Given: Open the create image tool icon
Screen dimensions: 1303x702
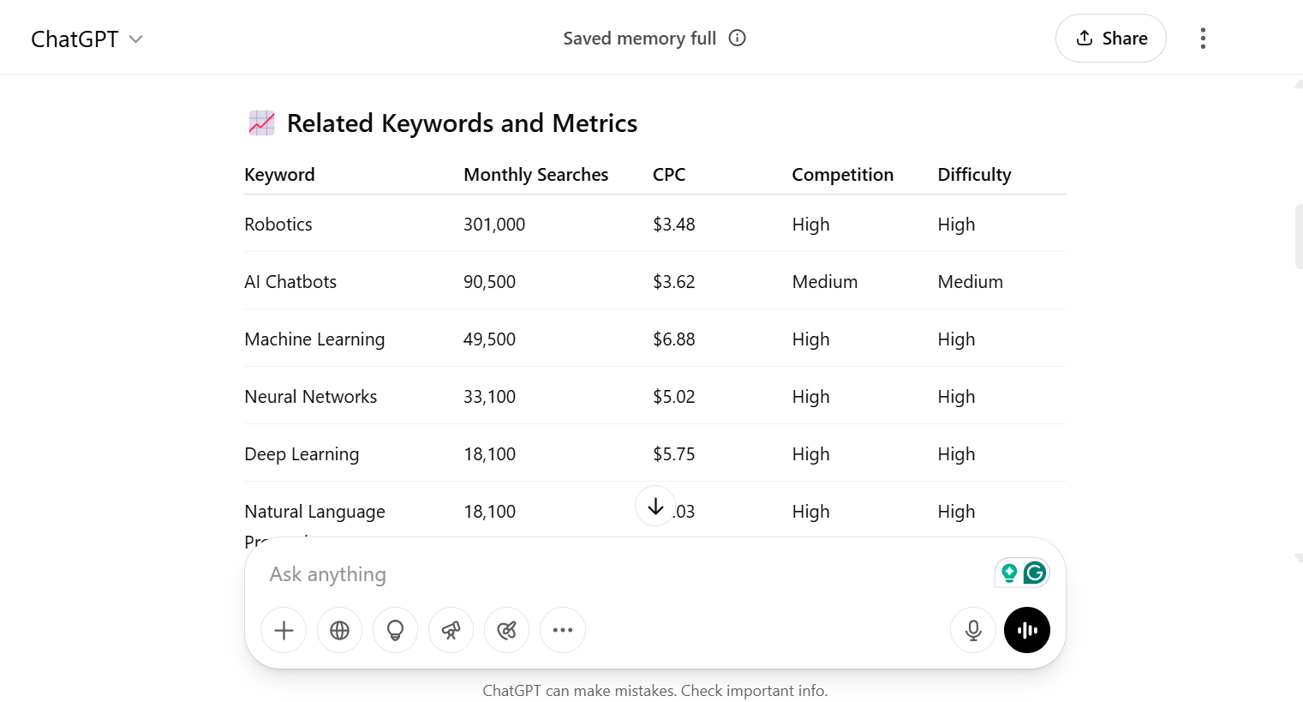Looking at the screenshot, I should [x=506, y=630].
